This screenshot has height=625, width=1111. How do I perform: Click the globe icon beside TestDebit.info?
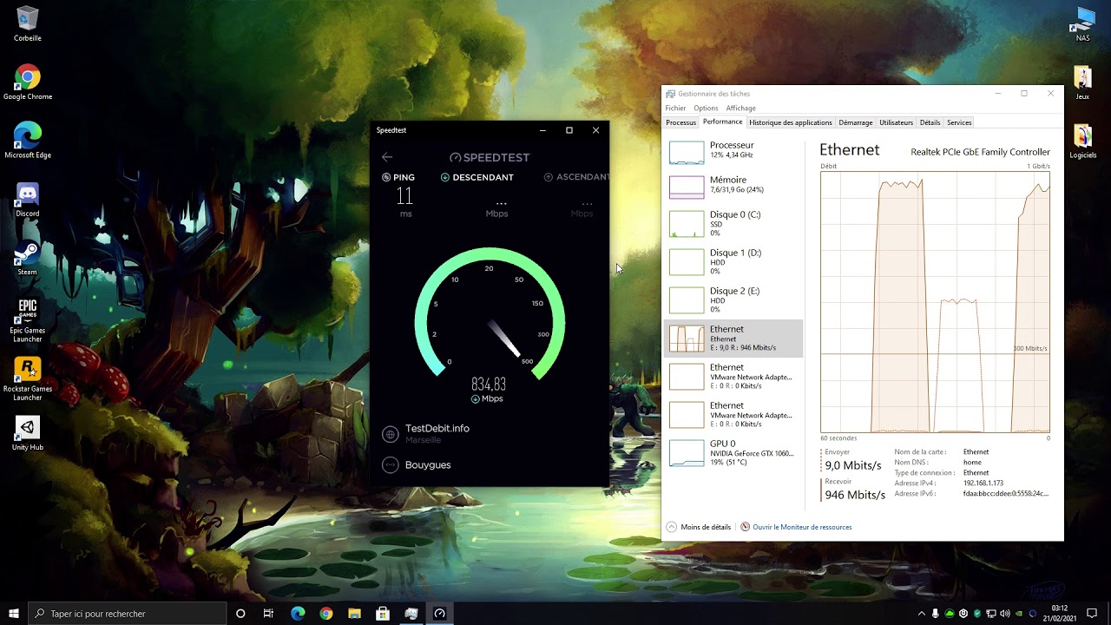[x=391, y=433]
